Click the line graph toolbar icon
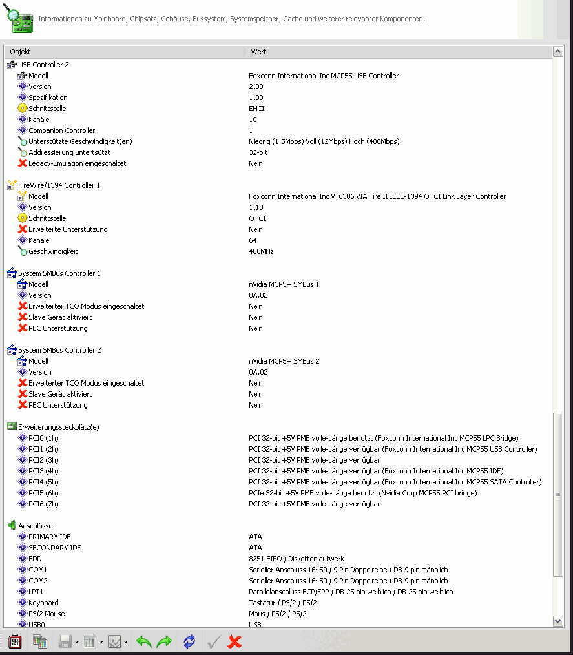 [114, 641]
